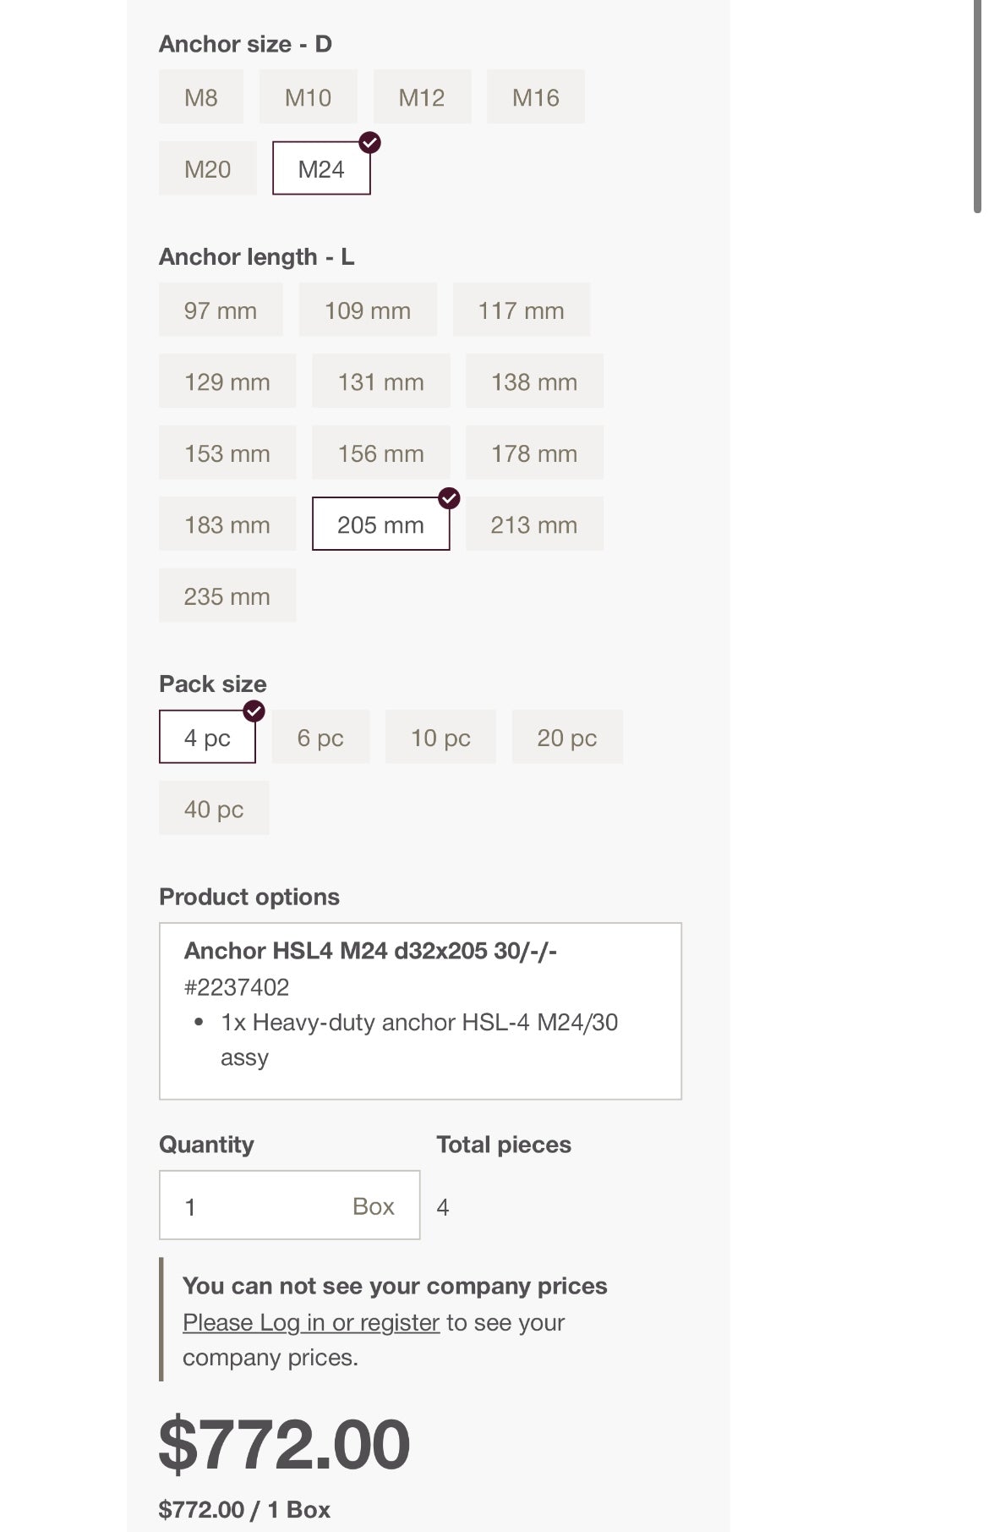The image size is (989, 1532).
Task: Choose 20 pc pack size
Action: coord(567,738)
